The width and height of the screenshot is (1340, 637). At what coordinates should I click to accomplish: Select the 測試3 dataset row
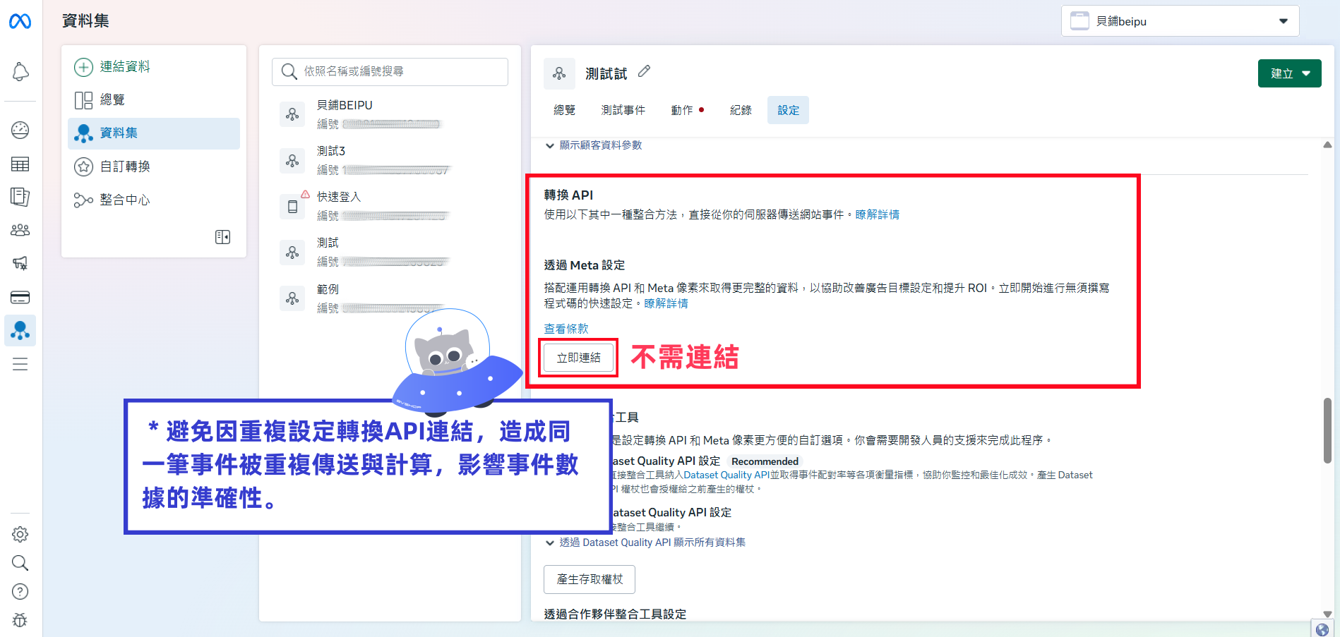[390, 160]
